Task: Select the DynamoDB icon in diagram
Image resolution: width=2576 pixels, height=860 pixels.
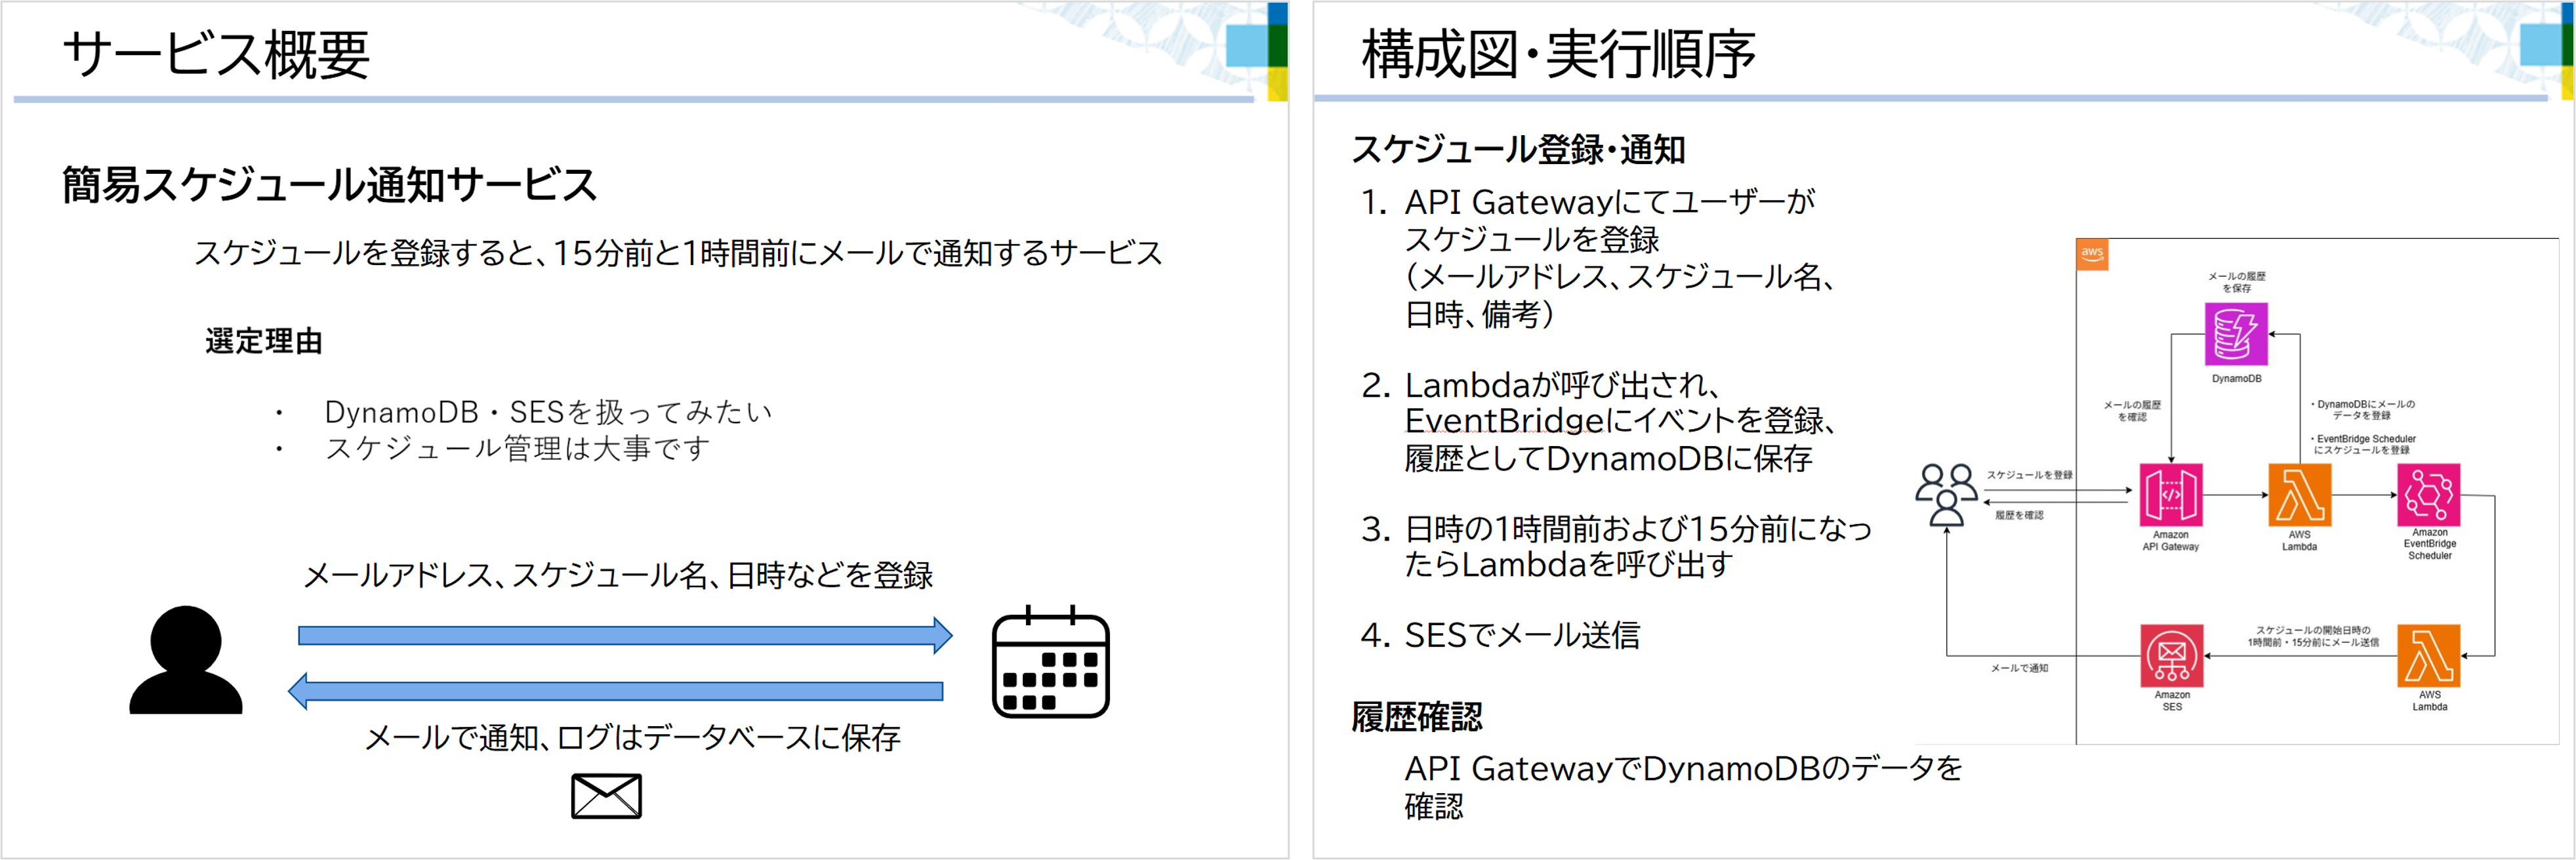Action: [2236, 334]
